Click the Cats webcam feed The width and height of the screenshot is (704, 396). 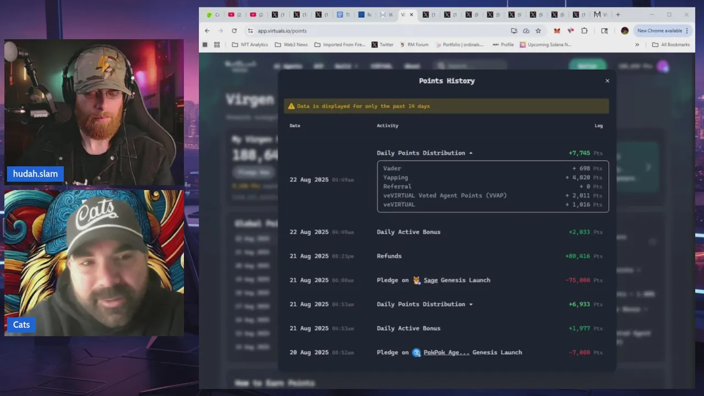click(94, 263)
